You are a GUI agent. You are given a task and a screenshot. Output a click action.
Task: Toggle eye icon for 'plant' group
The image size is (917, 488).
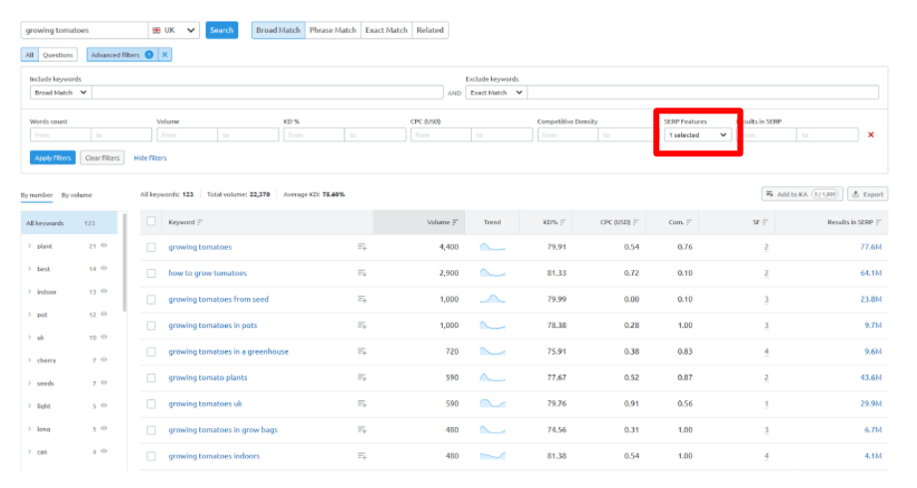[105, 246]
